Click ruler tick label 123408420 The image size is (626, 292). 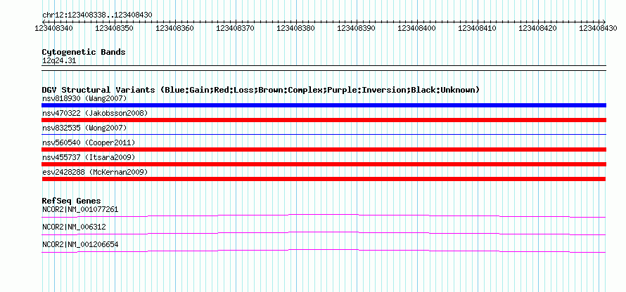point(538,28)
